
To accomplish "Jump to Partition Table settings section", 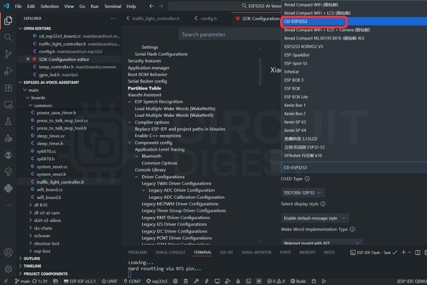I will click(145, 88).
